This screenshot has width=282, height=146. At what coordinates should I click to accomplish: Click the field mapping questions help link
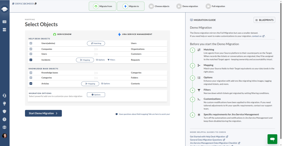coord(144,114)
